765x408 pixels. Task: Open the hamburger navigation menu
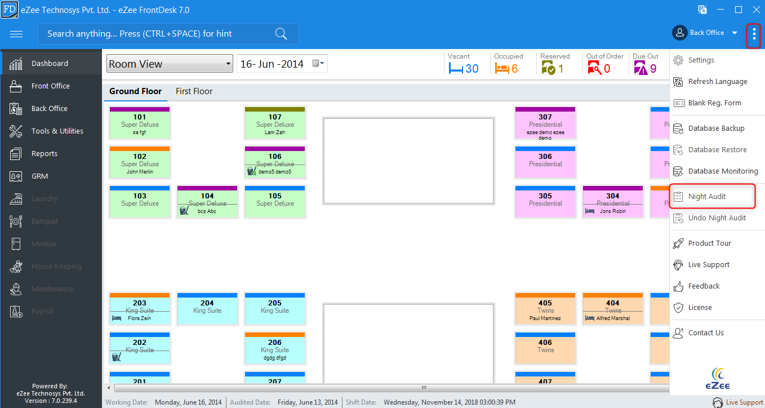coord(16,34)
